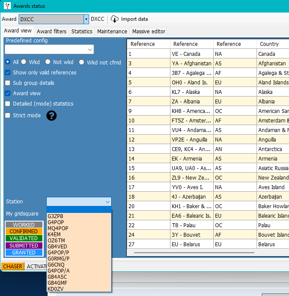Choose G6CNQ from the Station list
The height and width of the screenshot is (296, 289).
point(79,265)
